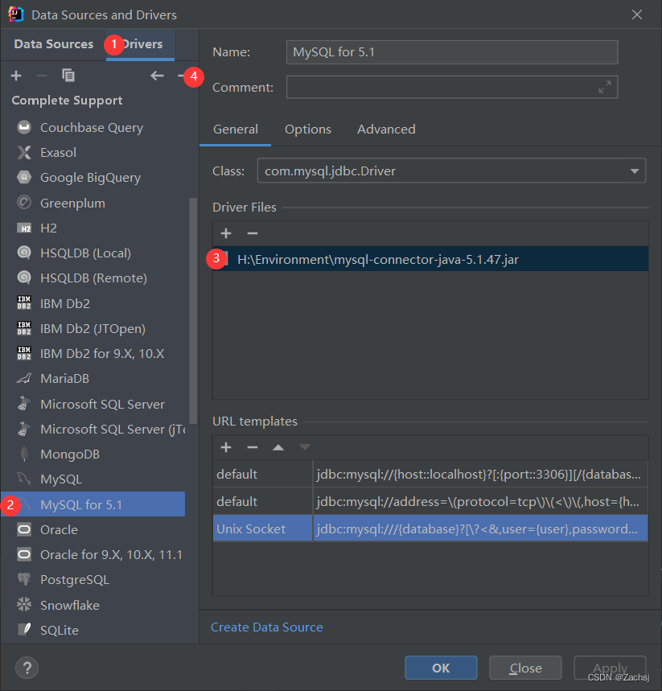The width and height of the screenshot is (662, 691).
Task: Open help with the question mark icon
Action: tap(27, 668)
